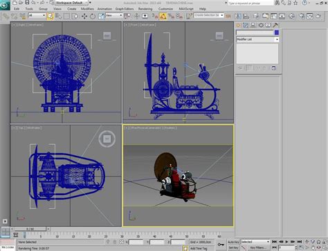Open the Graph Editors menu
Viewport: 328px width, 251px height.
coord(125,9)
